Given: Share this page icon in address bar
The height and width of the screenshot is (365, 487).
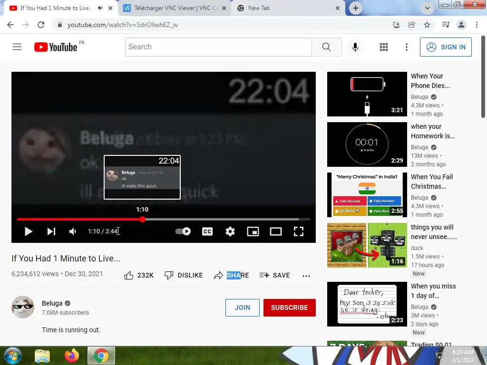Looking at the screenshot, I should tap(411, 25).
